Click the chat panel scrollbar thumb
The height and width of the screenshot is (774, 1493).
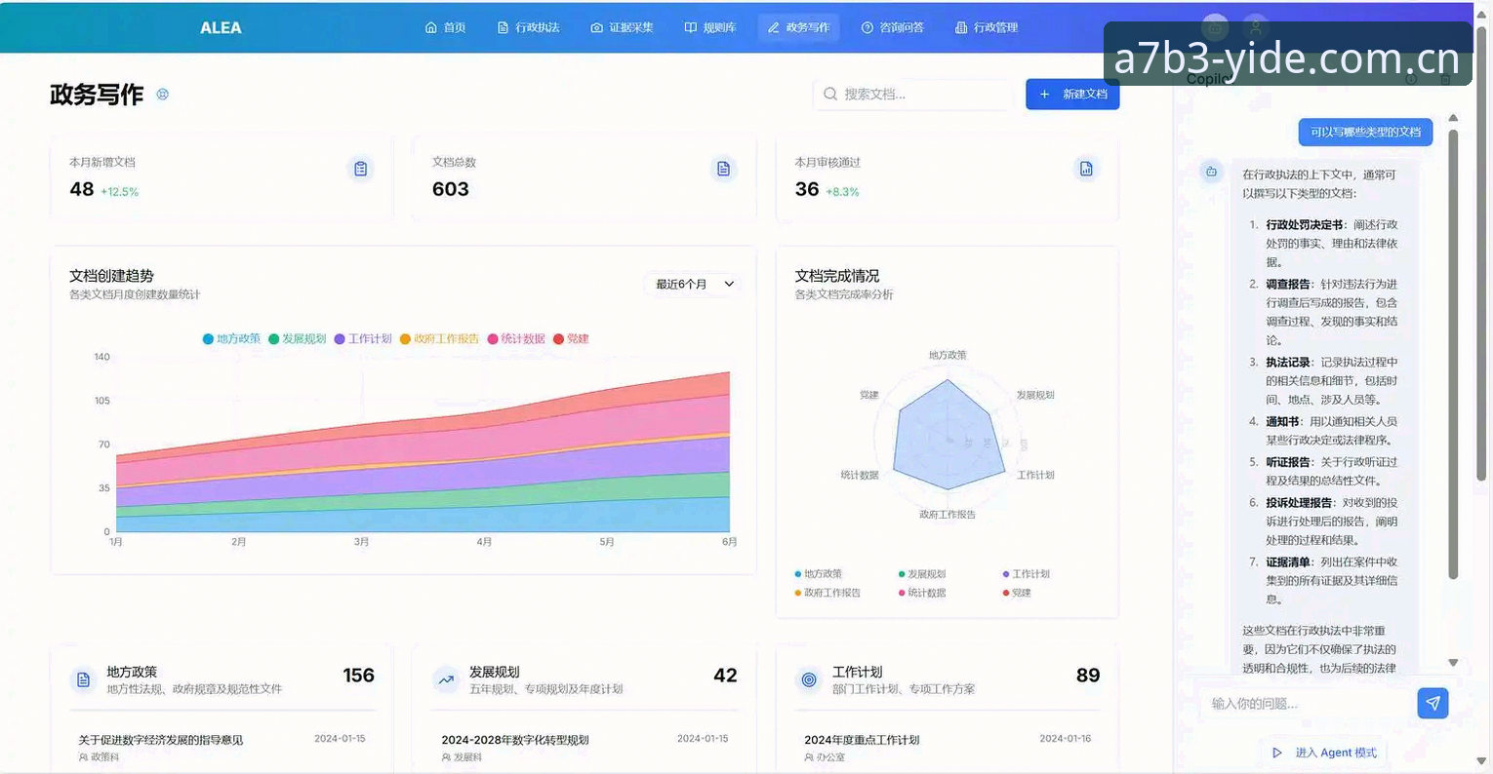click(1453, 356)
